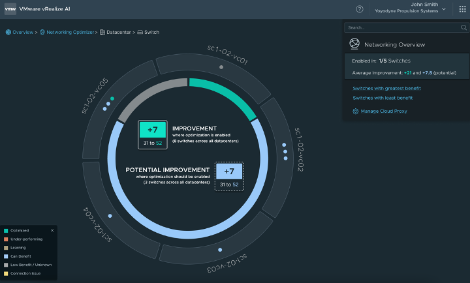This screenshot has height=283, width=470.
Task: Go to Overview breadcrumb
Action: [23, 32]
